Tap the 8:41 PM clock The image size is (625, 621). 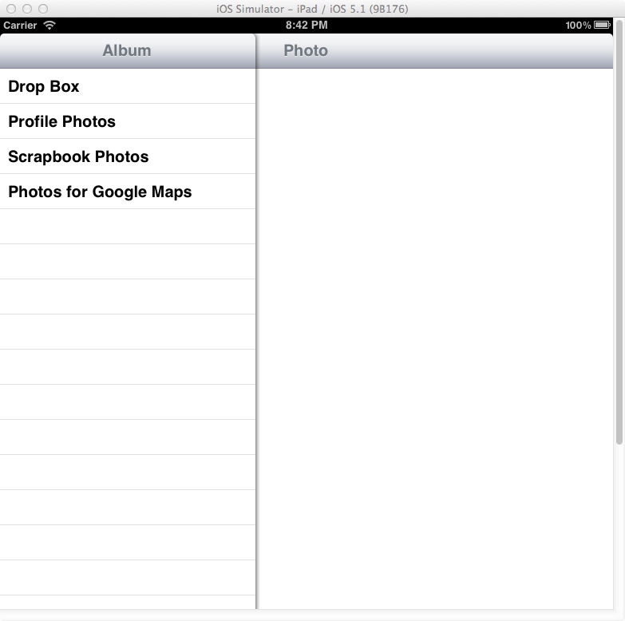click(307, 26)
